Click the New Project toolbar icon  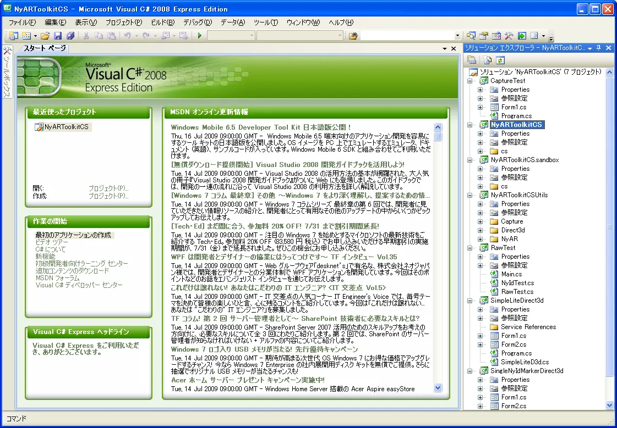point(13,36)
